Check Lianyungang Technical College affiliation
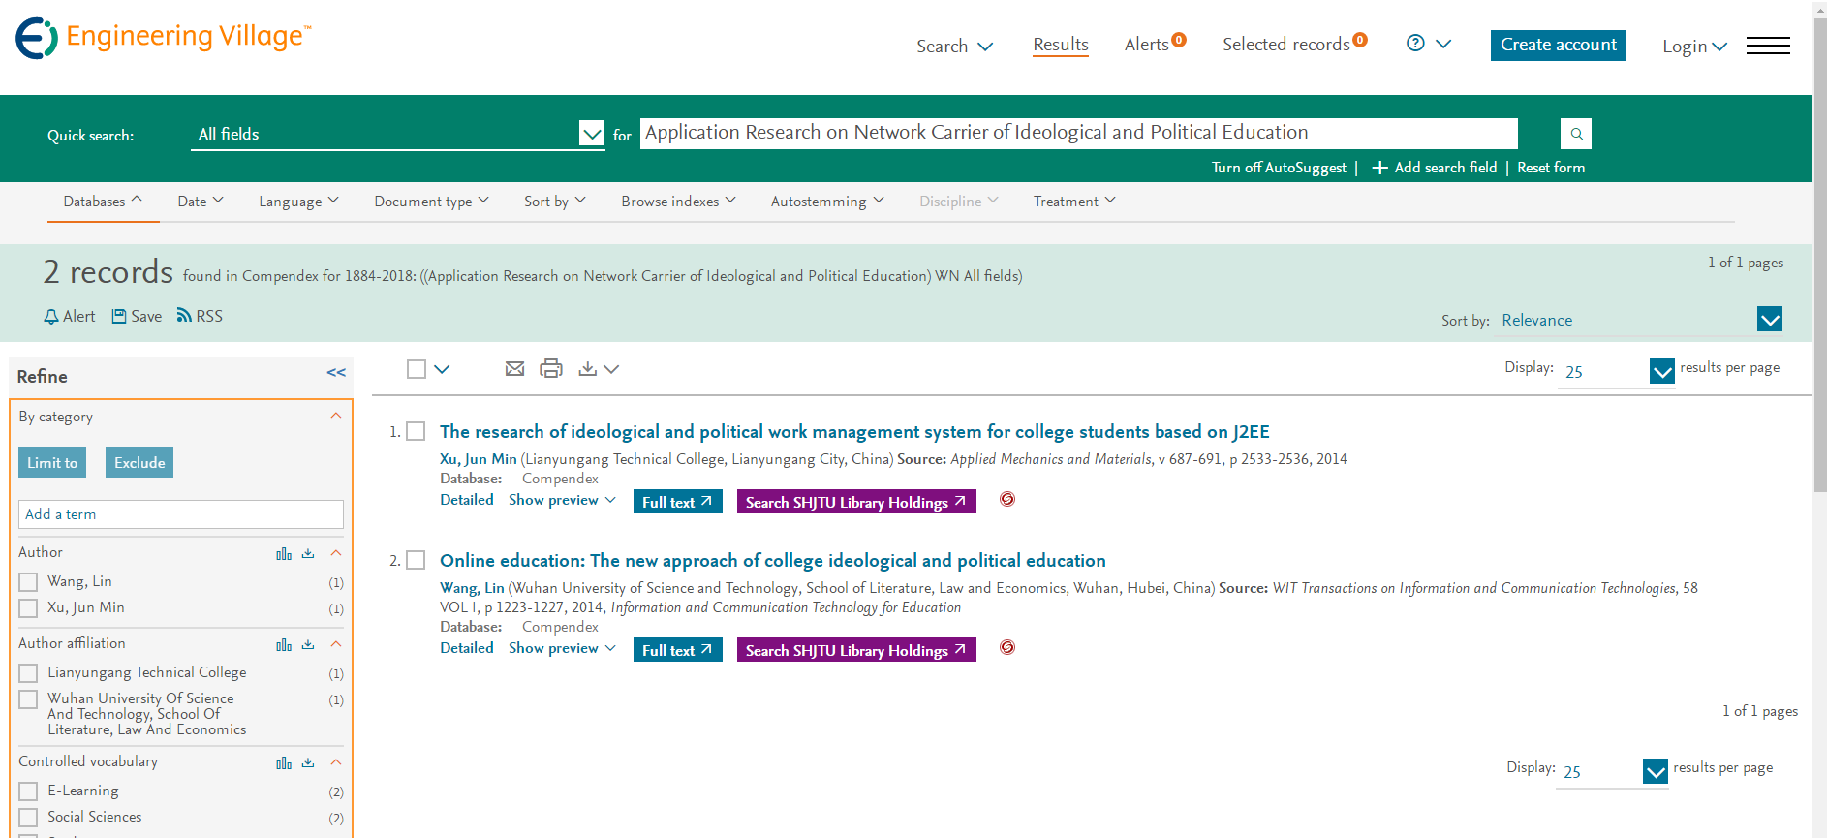Screen dimensions: 1827x838 pyautogui.click(x=28, y=673)
